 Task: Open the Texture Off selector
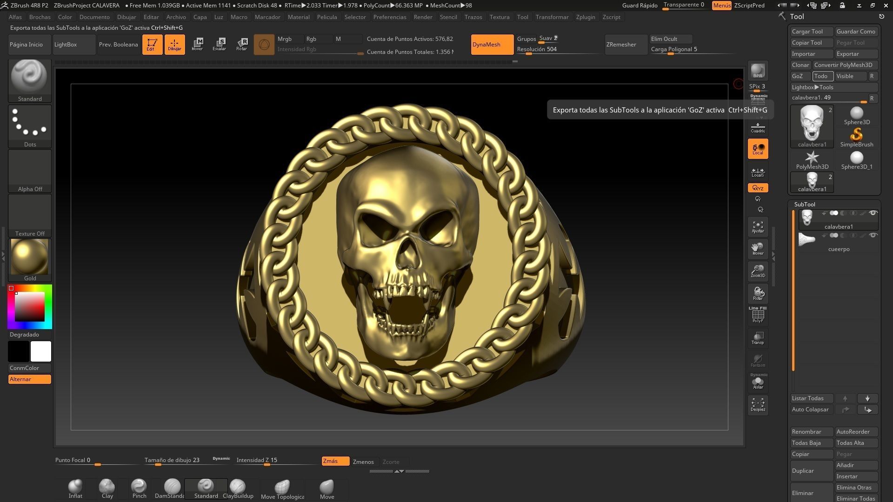point(30,215)
